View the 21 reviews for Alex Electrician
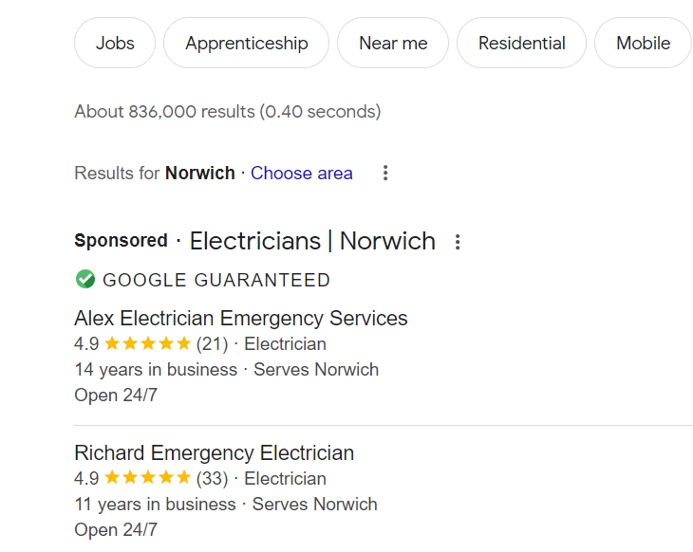 (212, 344)
